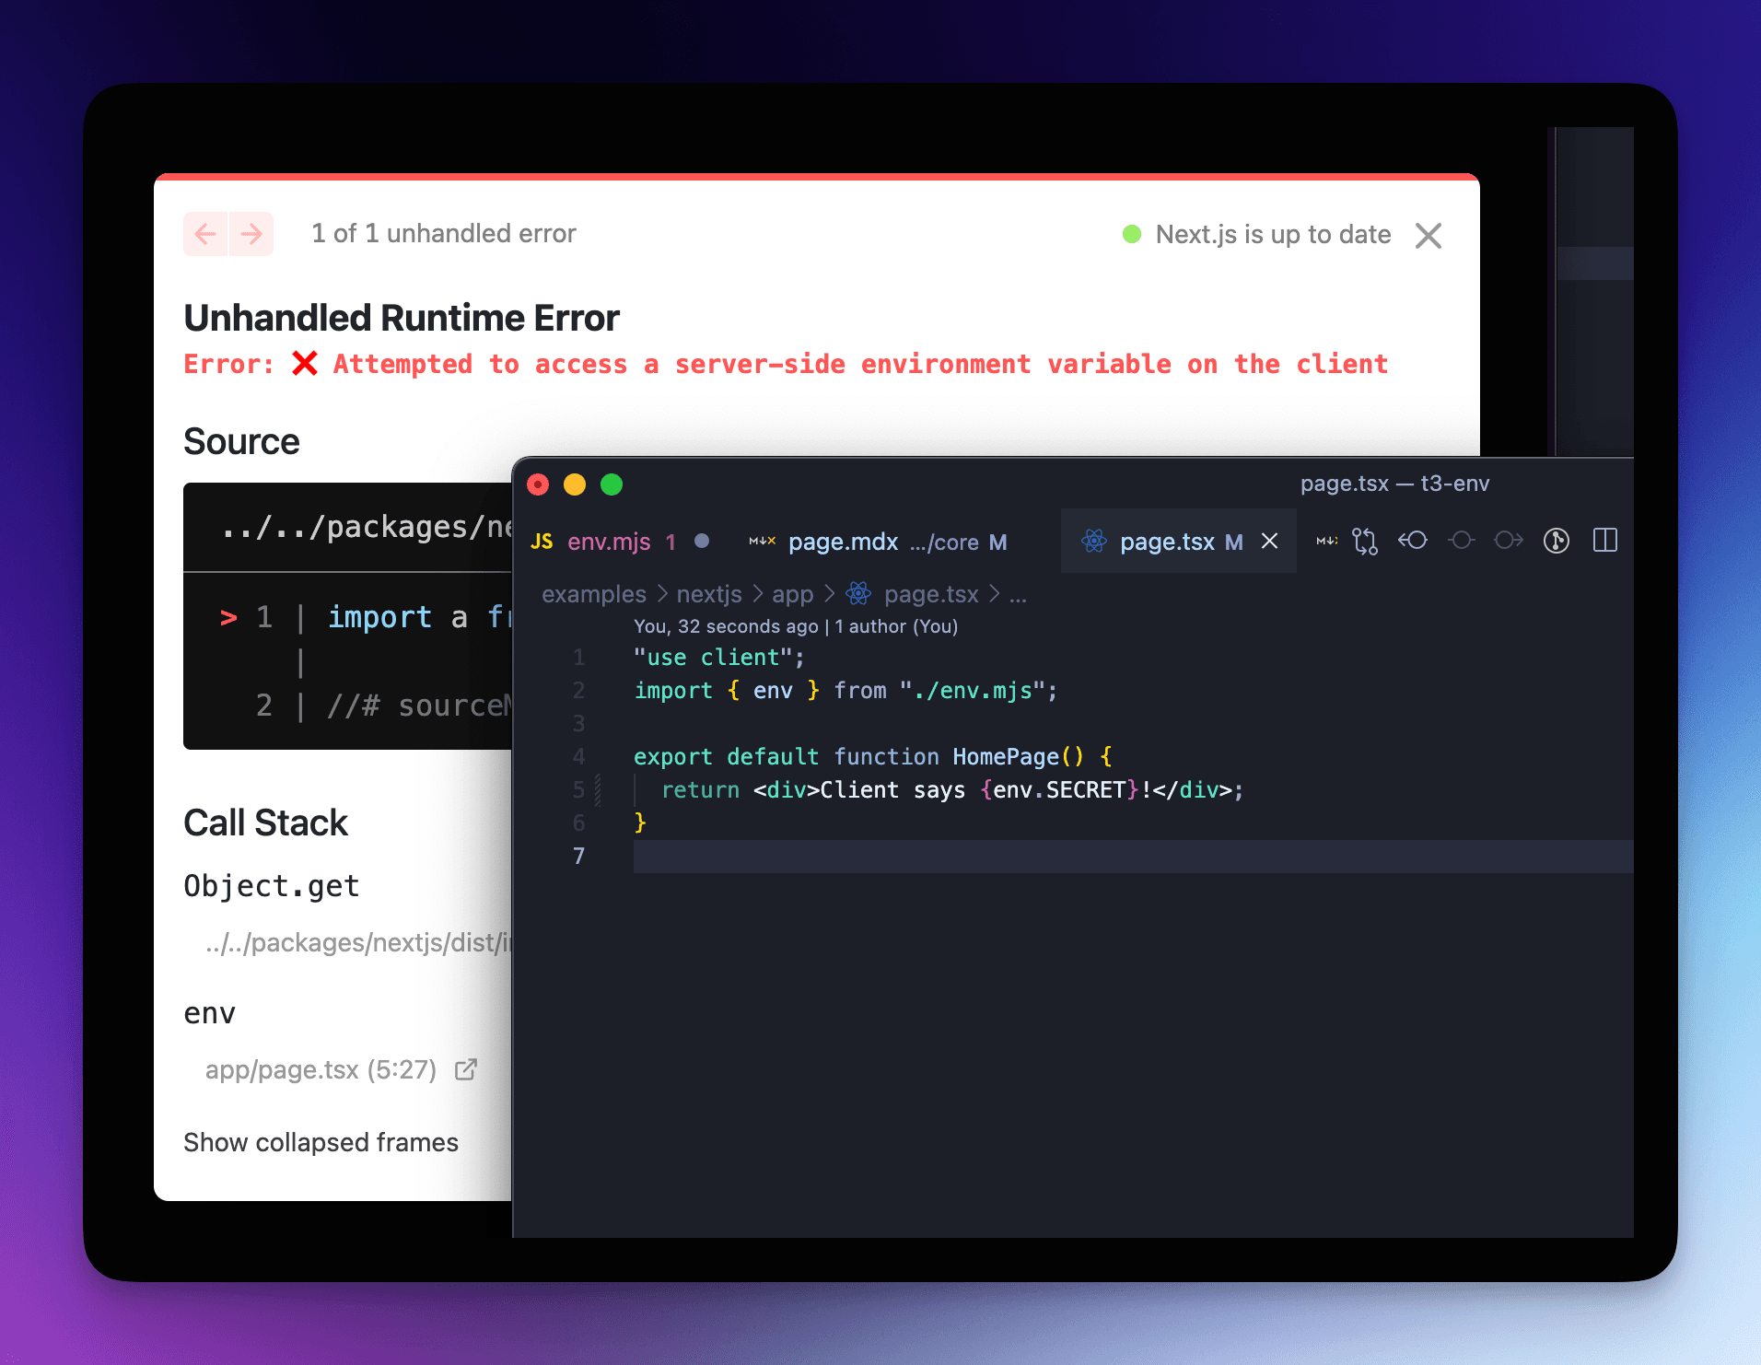Click 'page.tsx' in the breadcrumb
This screenshot has width=1761, height=1365.
tap(931, 594)
